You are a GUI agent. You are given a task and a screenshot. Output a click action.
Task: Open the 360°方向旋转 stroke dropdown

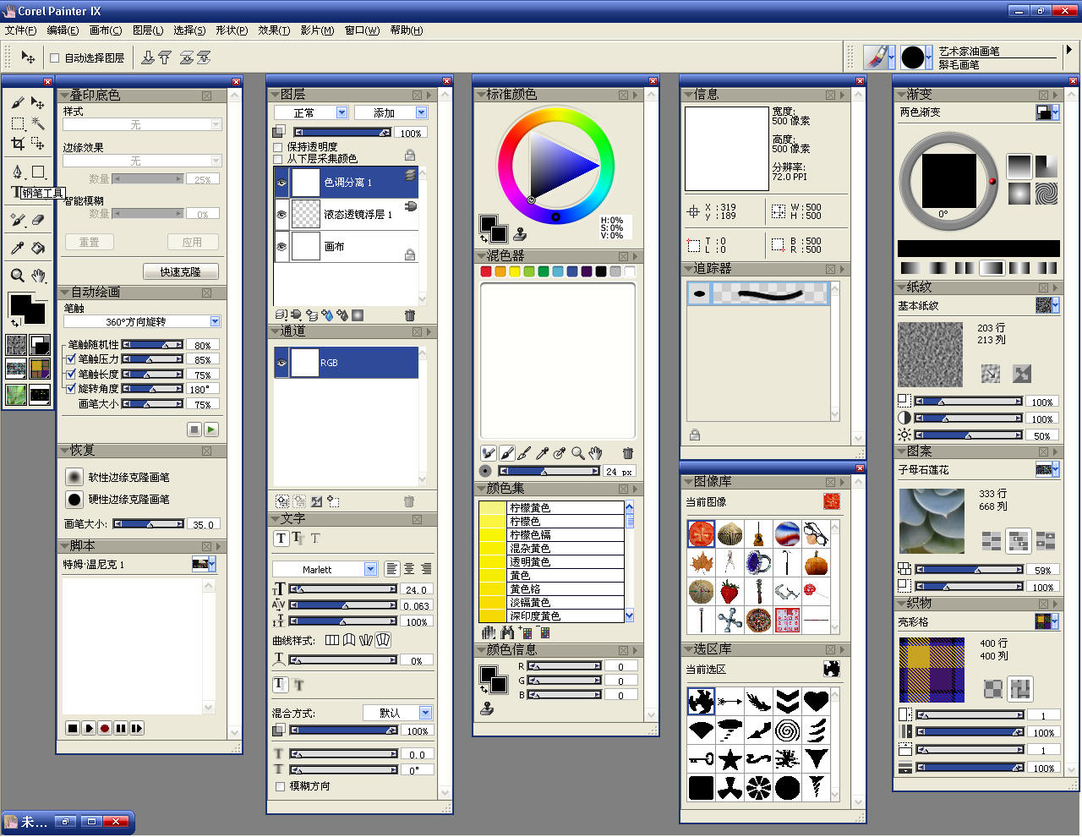coord(215,321)
